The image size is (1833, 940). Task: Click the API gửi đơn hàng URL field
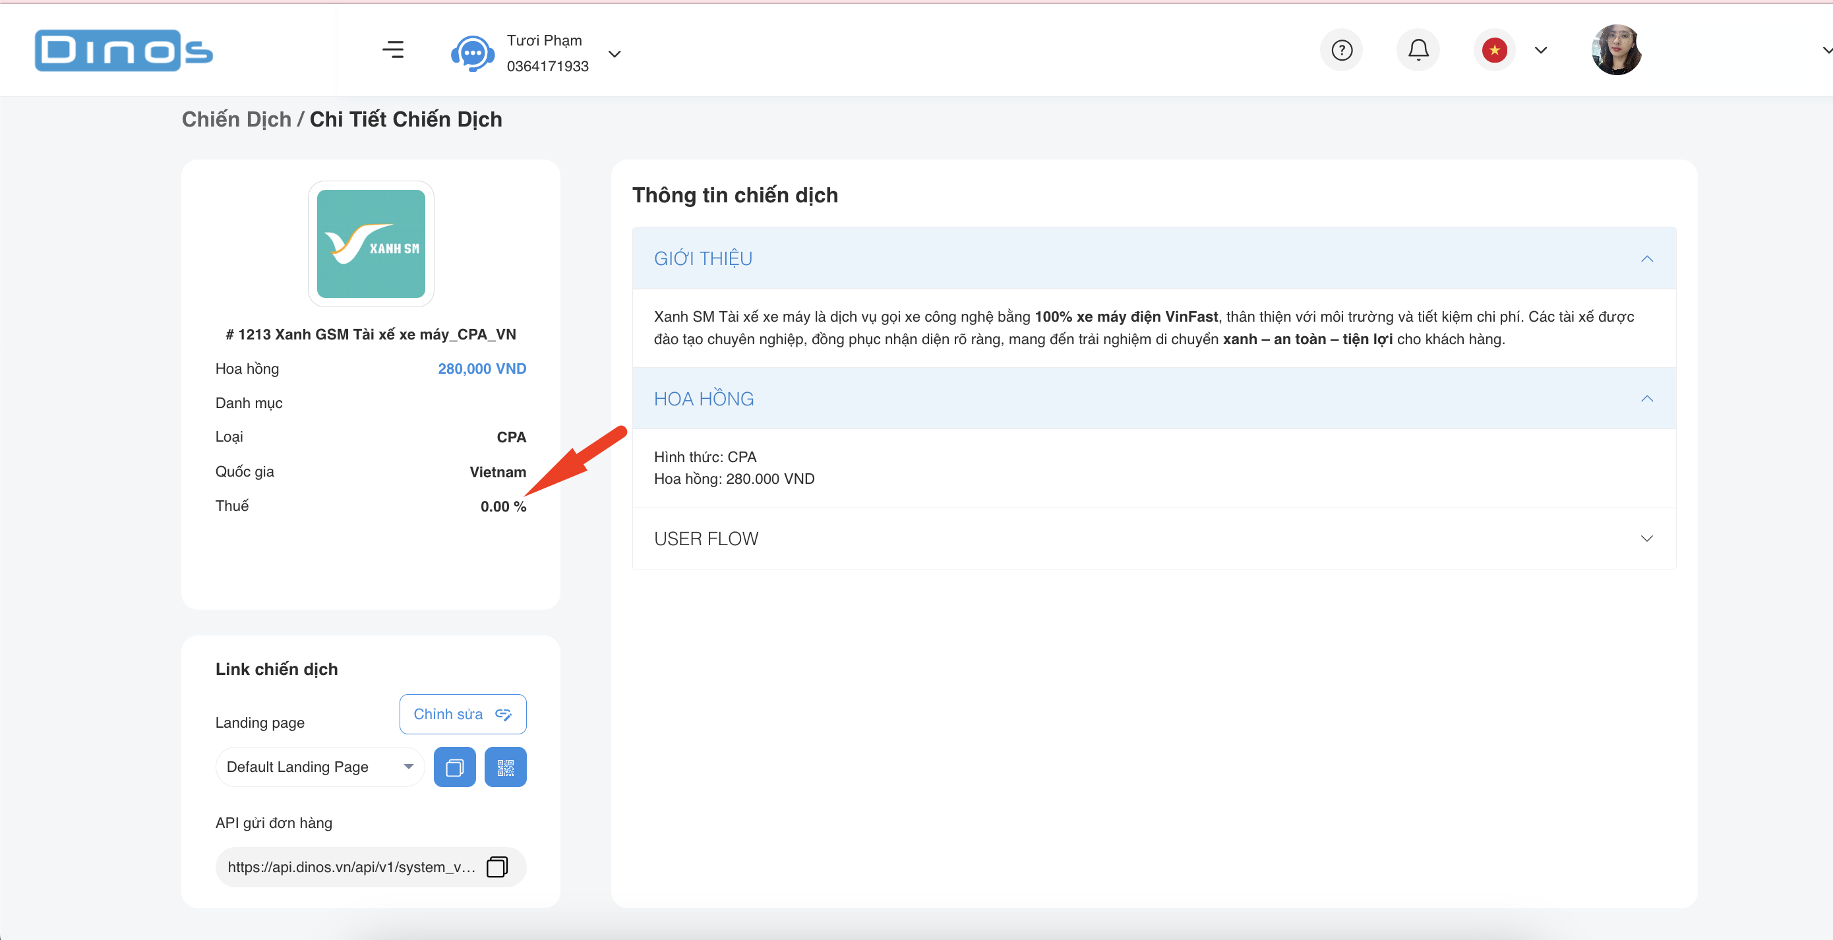[351, 867]
